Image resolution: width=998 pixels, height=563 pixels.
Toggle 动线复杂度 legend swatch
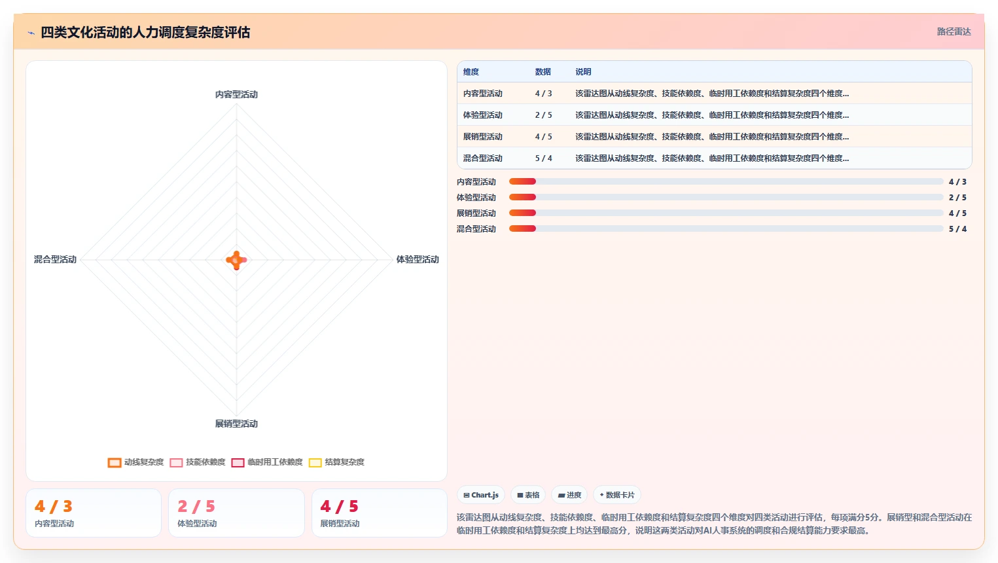point(115,462)
